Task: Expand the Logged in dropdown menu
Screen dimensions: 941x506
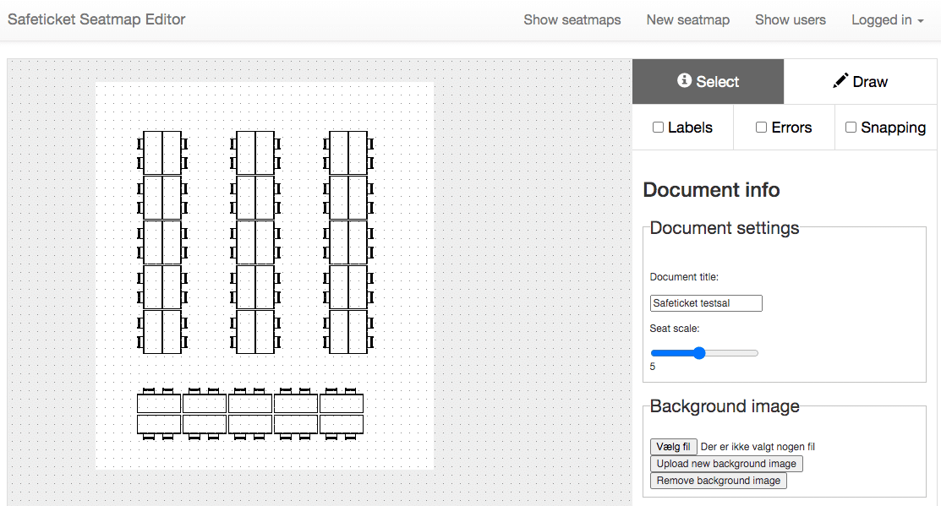Action: coord(887,19)
